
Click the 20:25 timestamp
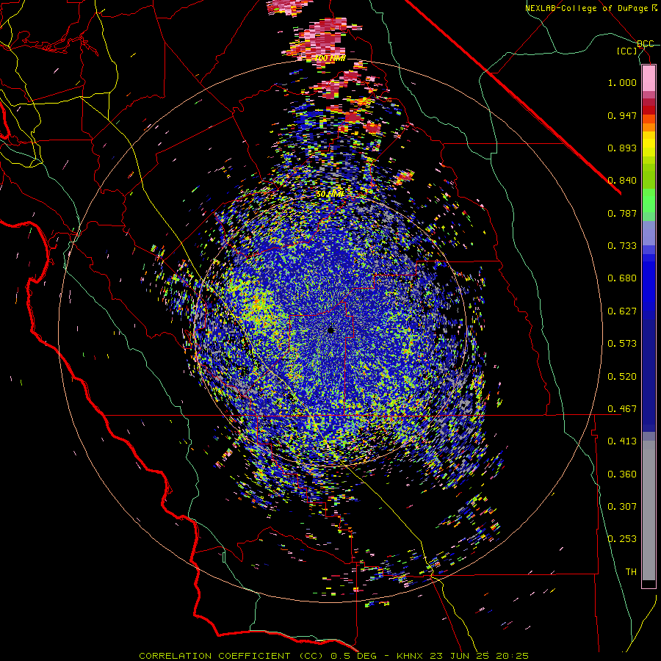tap(512, 656)
